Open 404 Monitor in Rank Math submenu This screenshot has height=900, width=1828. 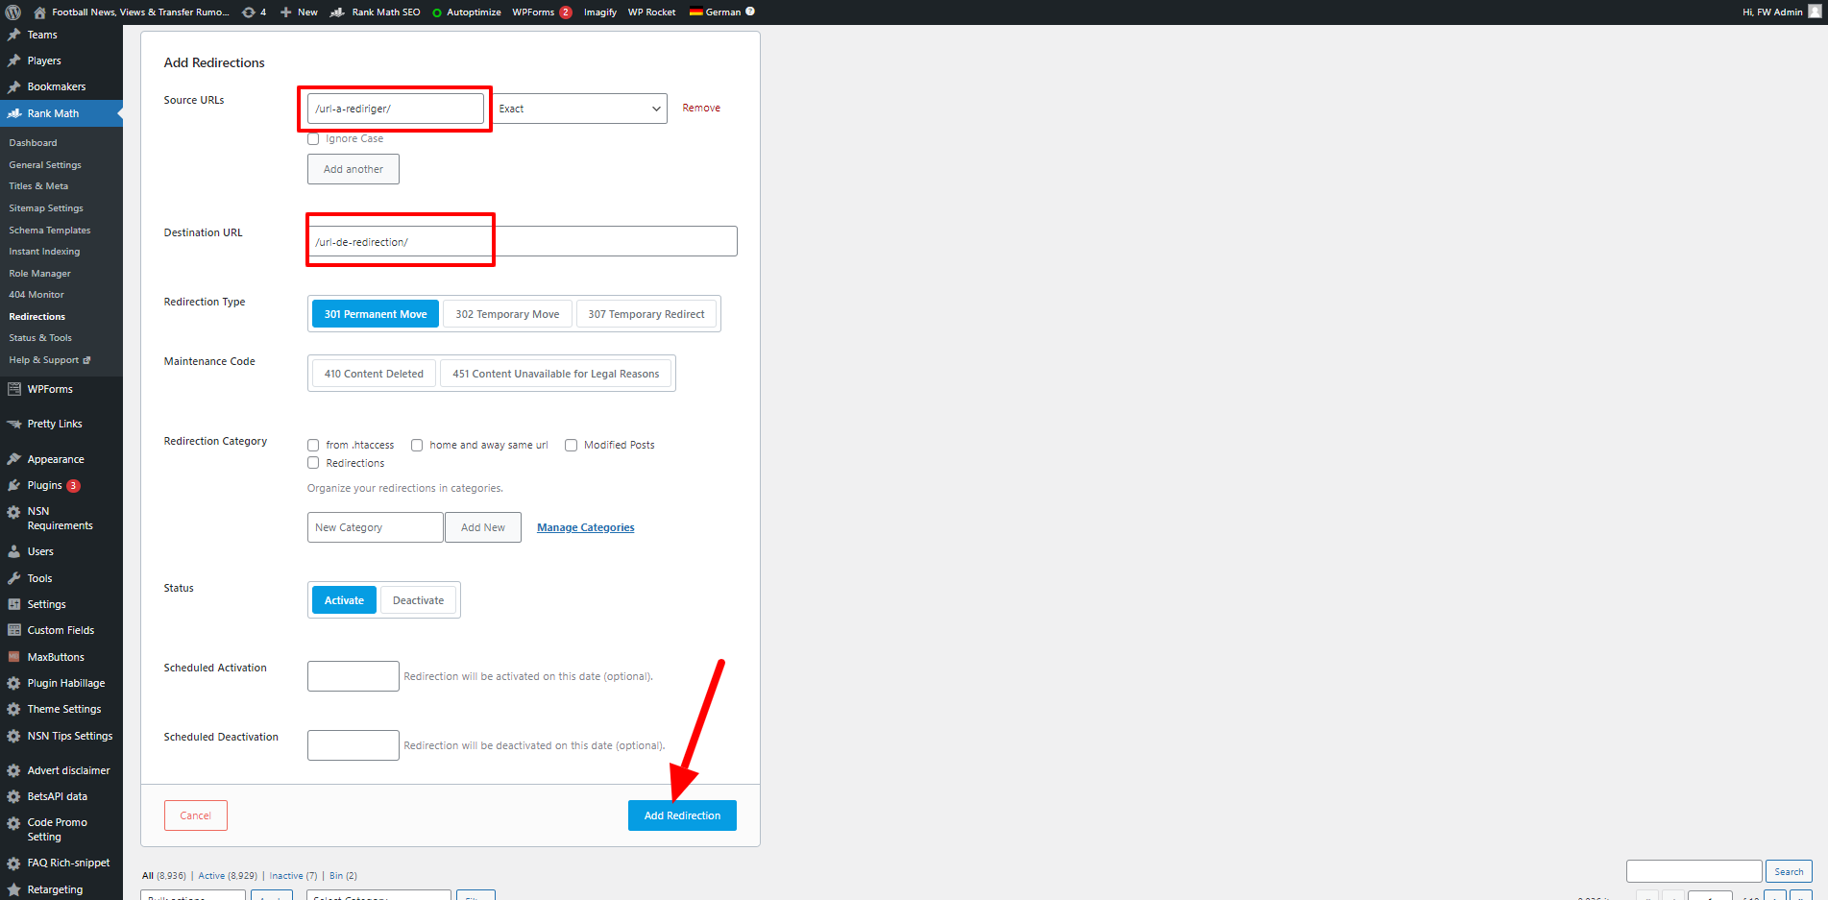[37, 295]
